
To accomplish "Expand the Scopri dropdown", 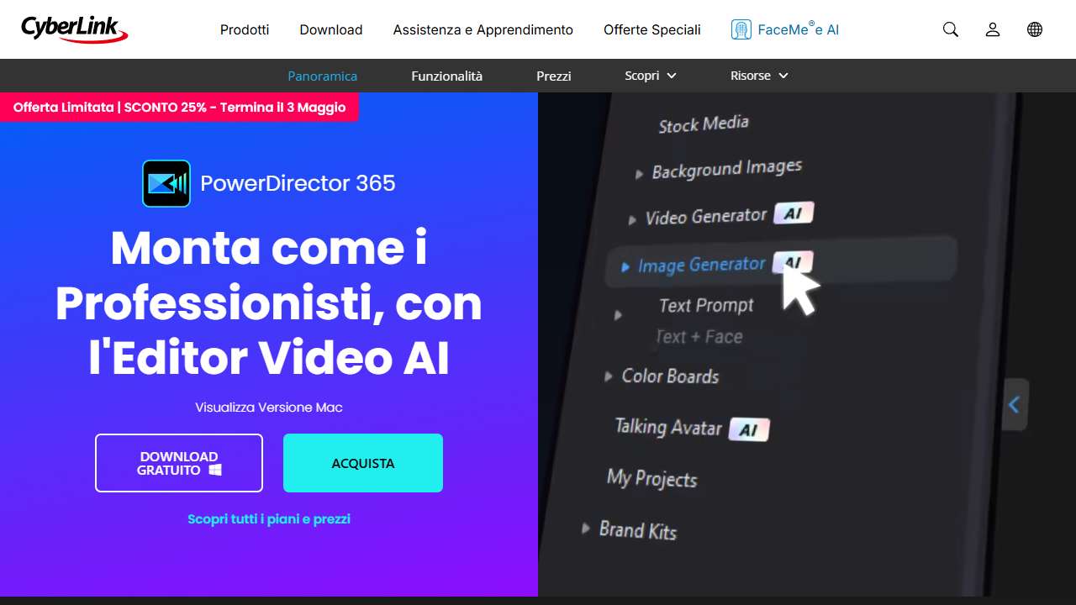I will tap(651, 76).
